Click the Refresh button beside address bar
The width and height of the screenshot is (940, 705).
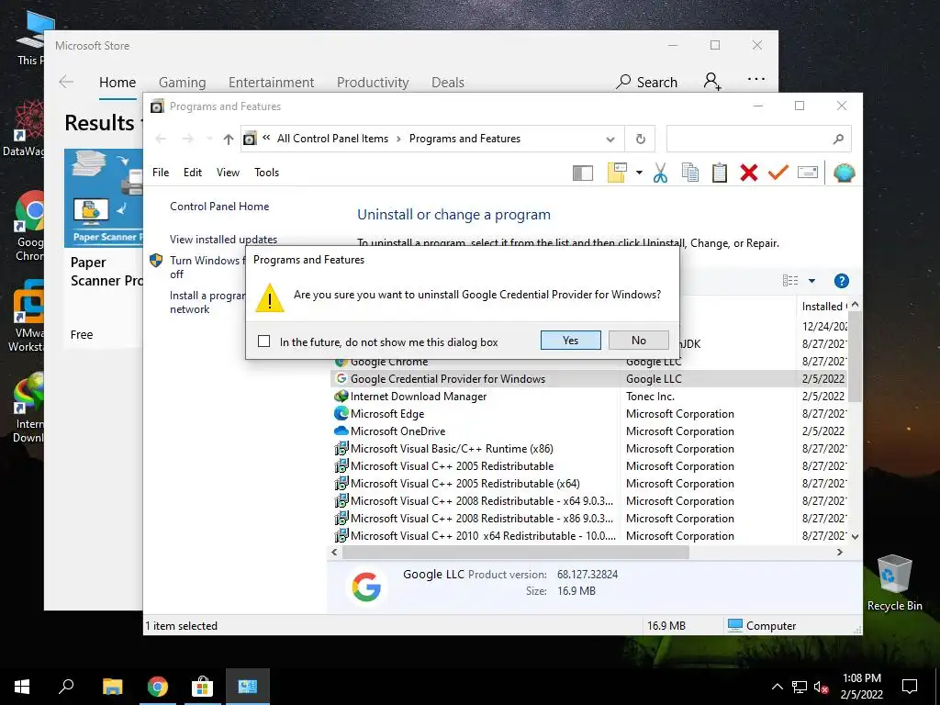640,140
